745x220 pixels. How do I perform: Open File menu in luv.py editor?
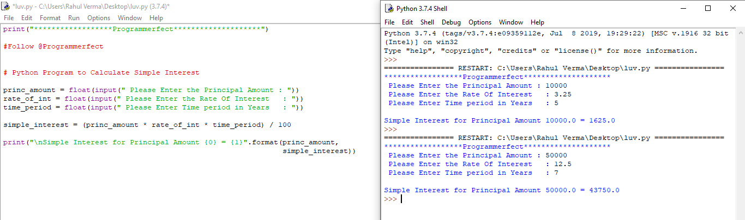point(9,18)
